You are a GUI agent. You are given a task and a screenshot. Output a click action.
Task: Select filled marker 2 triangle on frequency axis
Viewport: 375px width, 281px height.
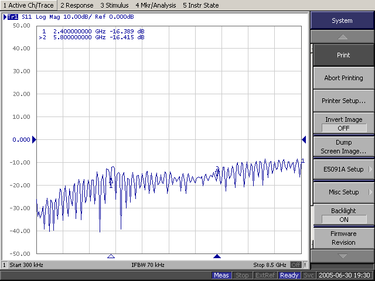[217, 256]
